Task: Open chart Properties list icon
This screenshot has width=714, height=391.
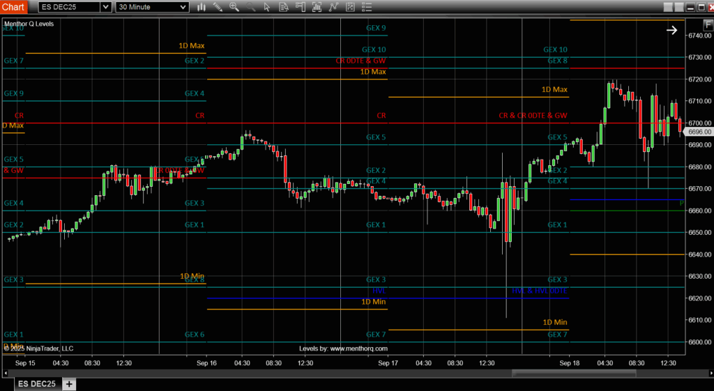Action: [x=367, y=7]
